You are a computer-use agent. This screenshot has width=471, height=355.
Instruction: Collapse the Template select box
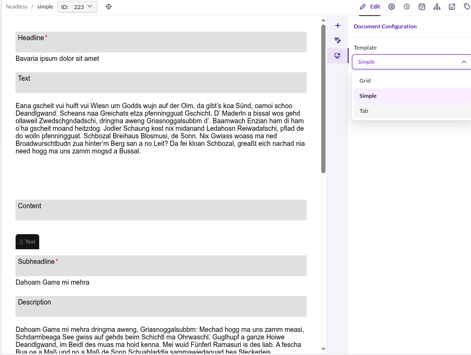pyautogui.click(x=411, y=62)
